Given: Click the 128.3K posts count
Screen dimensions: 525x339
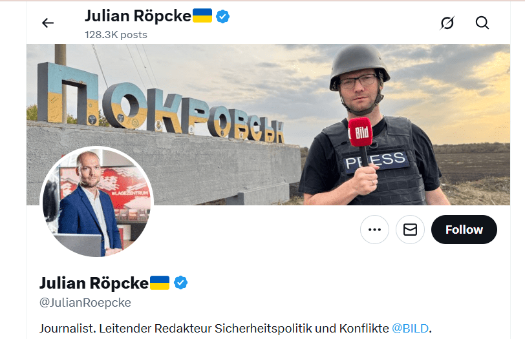Looking at the screenshot, I should coord(116,35).
